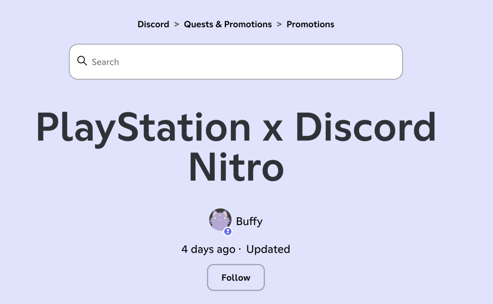Navigate to the Discord breadcrumb link
This screenshot has height=304, width=493.
(153, 24)
